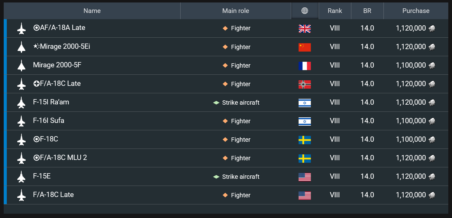This screenshot has height=218, width=452.
Task: Click the French flag in Mirage 2000-5F row
Action: point(305,65)
